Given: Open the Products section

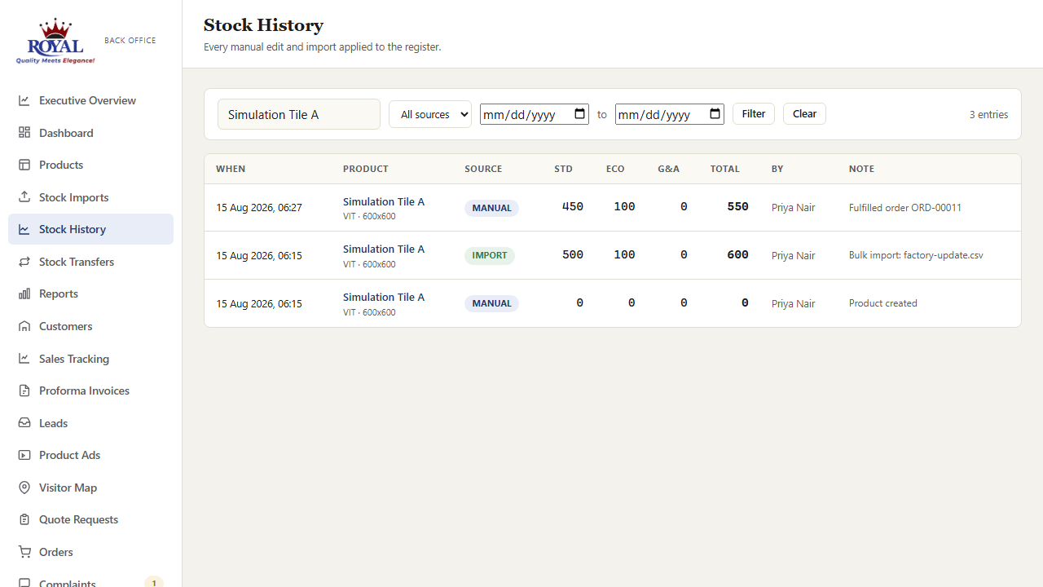Looking at the screenshot, I should (x=90, y=165).
